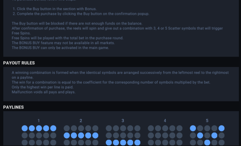Click the last blue dot in payline 2

pos(95,135)
